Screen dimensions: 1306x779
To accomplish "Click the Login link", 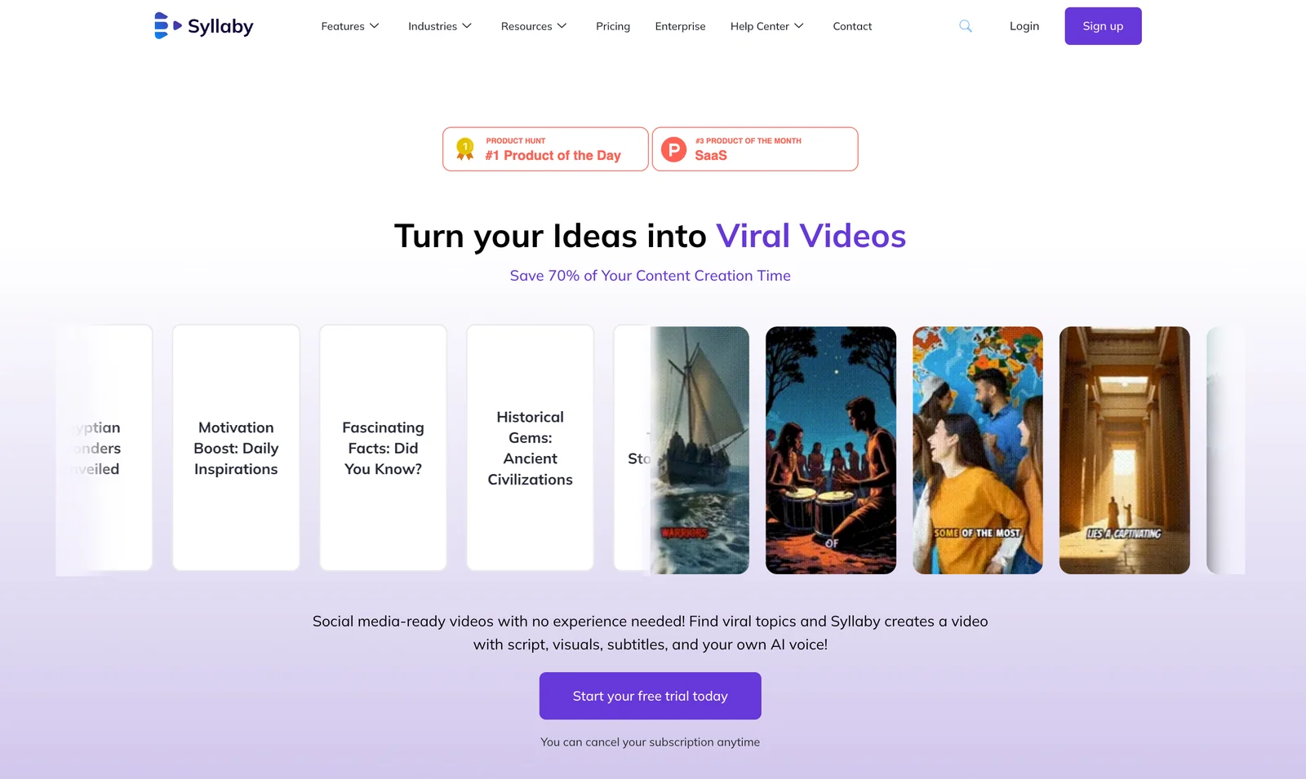I will pos(1024,26).
